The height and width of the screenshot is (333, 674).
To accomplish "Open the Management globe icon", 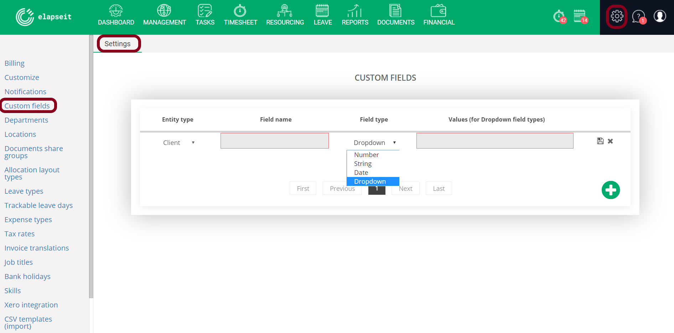I will coord(164,11).
